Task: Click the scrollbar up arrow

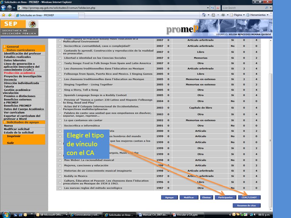Action: 271,40
